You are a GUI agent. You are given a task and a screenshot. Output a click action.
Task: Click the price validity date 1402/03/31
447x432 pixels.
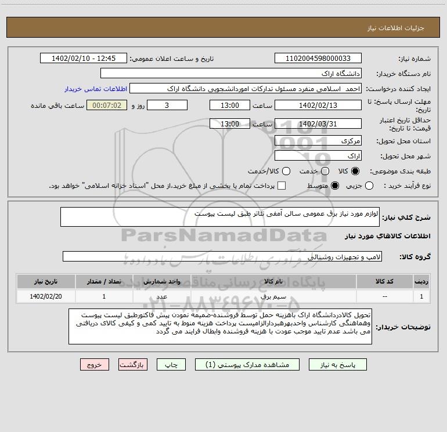pyautogui.click(x=318, y=124)
